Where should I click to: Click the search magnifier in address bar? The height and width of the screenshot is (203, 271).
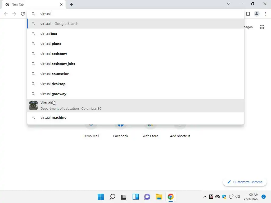[x=33, y=14]
